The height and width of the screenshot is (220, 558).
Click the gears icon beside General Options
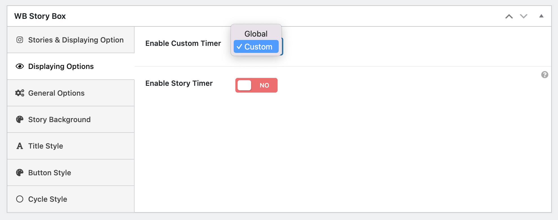coord(20,93)
